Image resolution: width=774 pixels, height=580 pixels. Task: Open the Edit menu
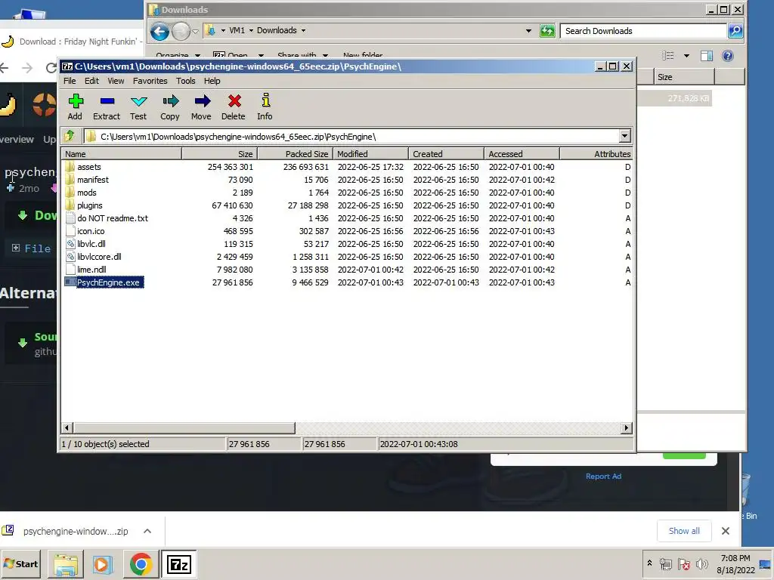click(x=91, y=81)
